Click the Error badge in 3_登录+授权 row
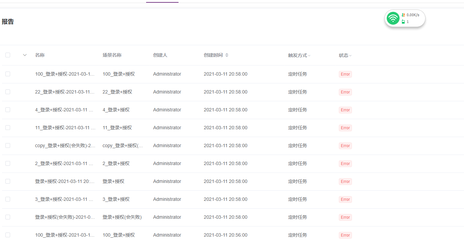 [345, 199]
